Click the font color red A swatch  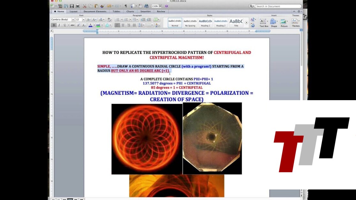(90, 25)
